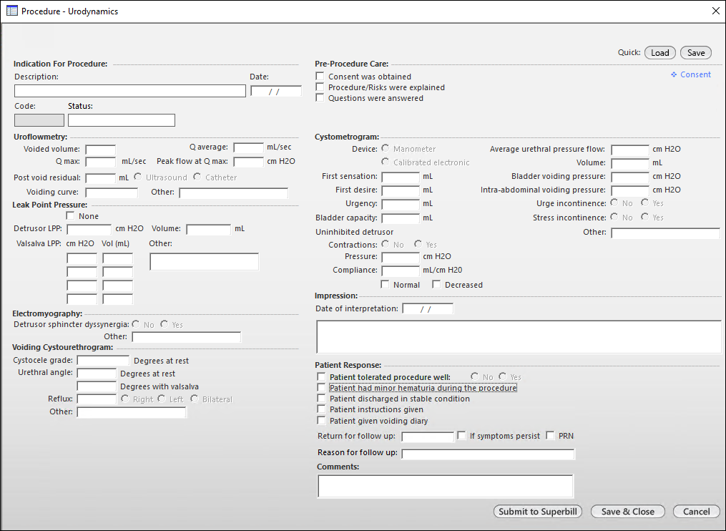
Task: Click Save & Close
Action: pyautogui.click(x=628, y=512)
